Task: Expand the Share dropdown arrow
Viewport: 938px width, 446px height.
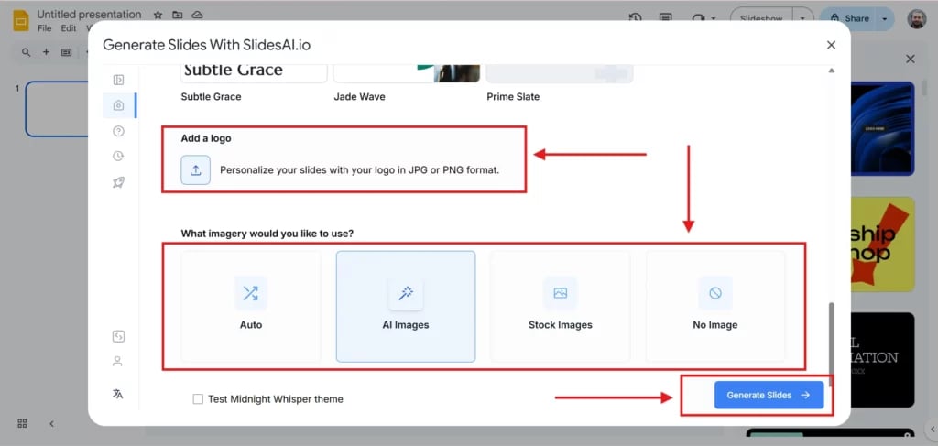Action: [x=884, y=18]
